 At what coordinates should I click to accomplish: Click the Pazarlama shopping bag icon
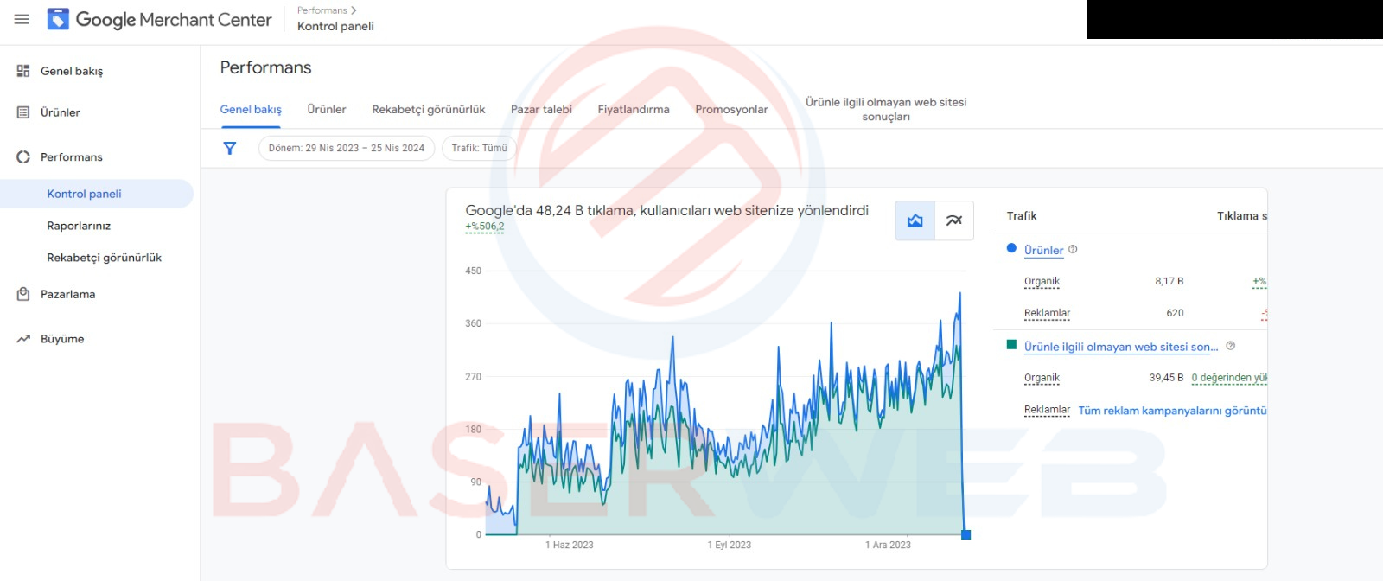[23, 295]
